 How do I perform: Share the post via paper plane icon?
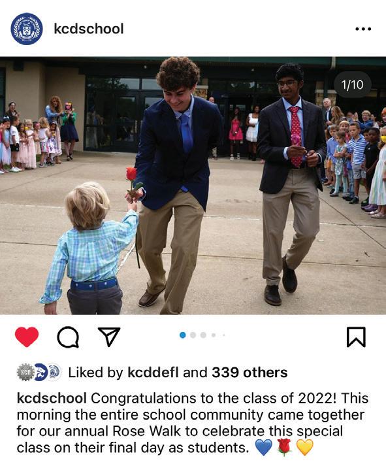click(109, 337)
